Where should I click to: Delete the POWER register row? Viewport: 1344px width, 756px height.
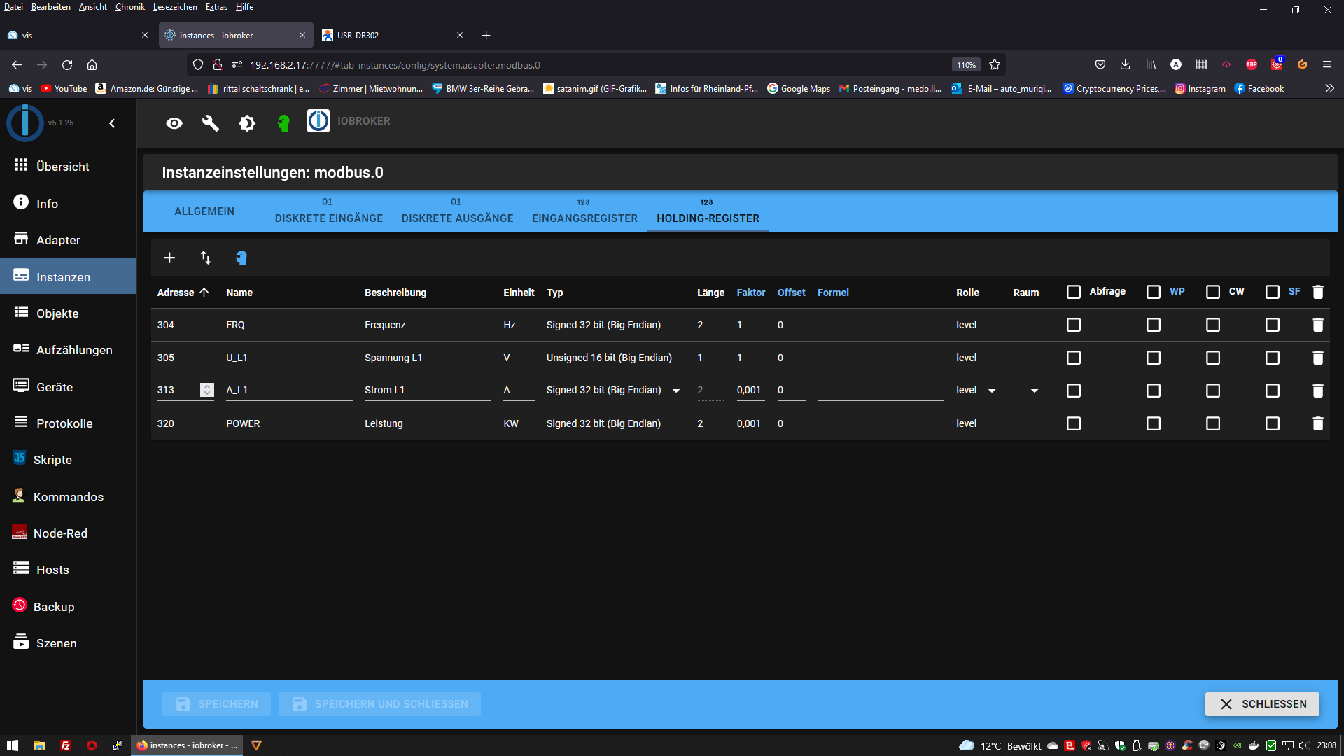click(1317, 423)
